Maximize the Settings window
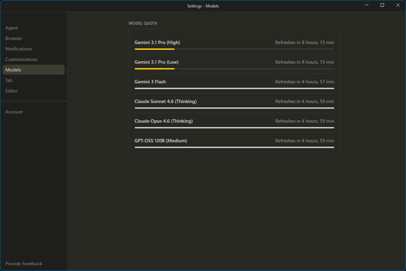 point(382,5)
